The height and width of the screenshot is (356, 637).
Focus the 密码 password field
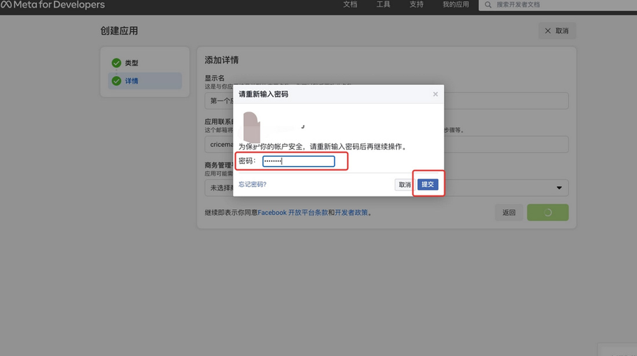pyautogui.click(x=298, y=161)
